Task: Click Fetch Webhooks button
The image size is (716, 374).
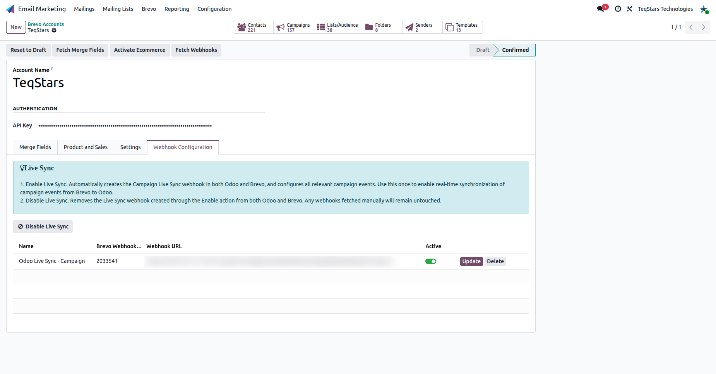Action: point(196,50)
